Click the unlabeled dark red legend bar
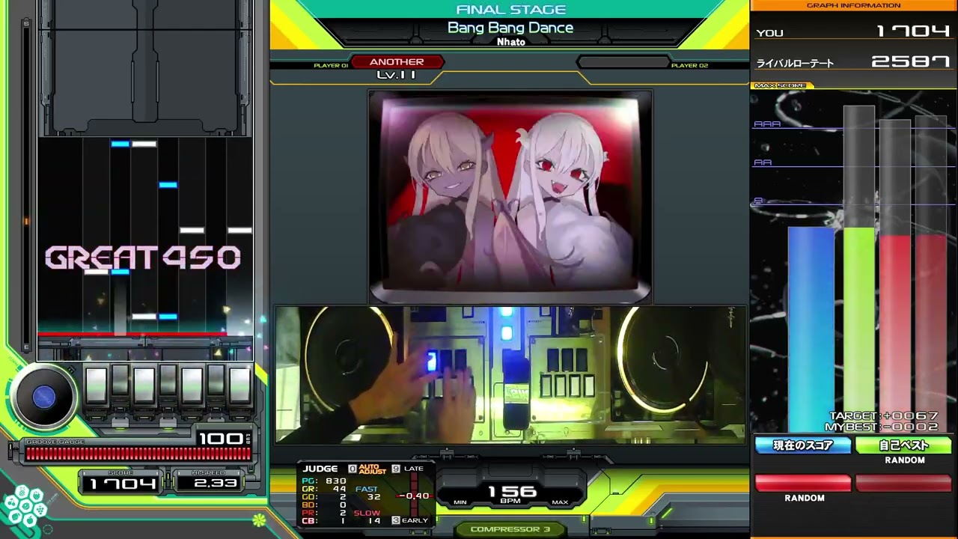 (904, 483)
